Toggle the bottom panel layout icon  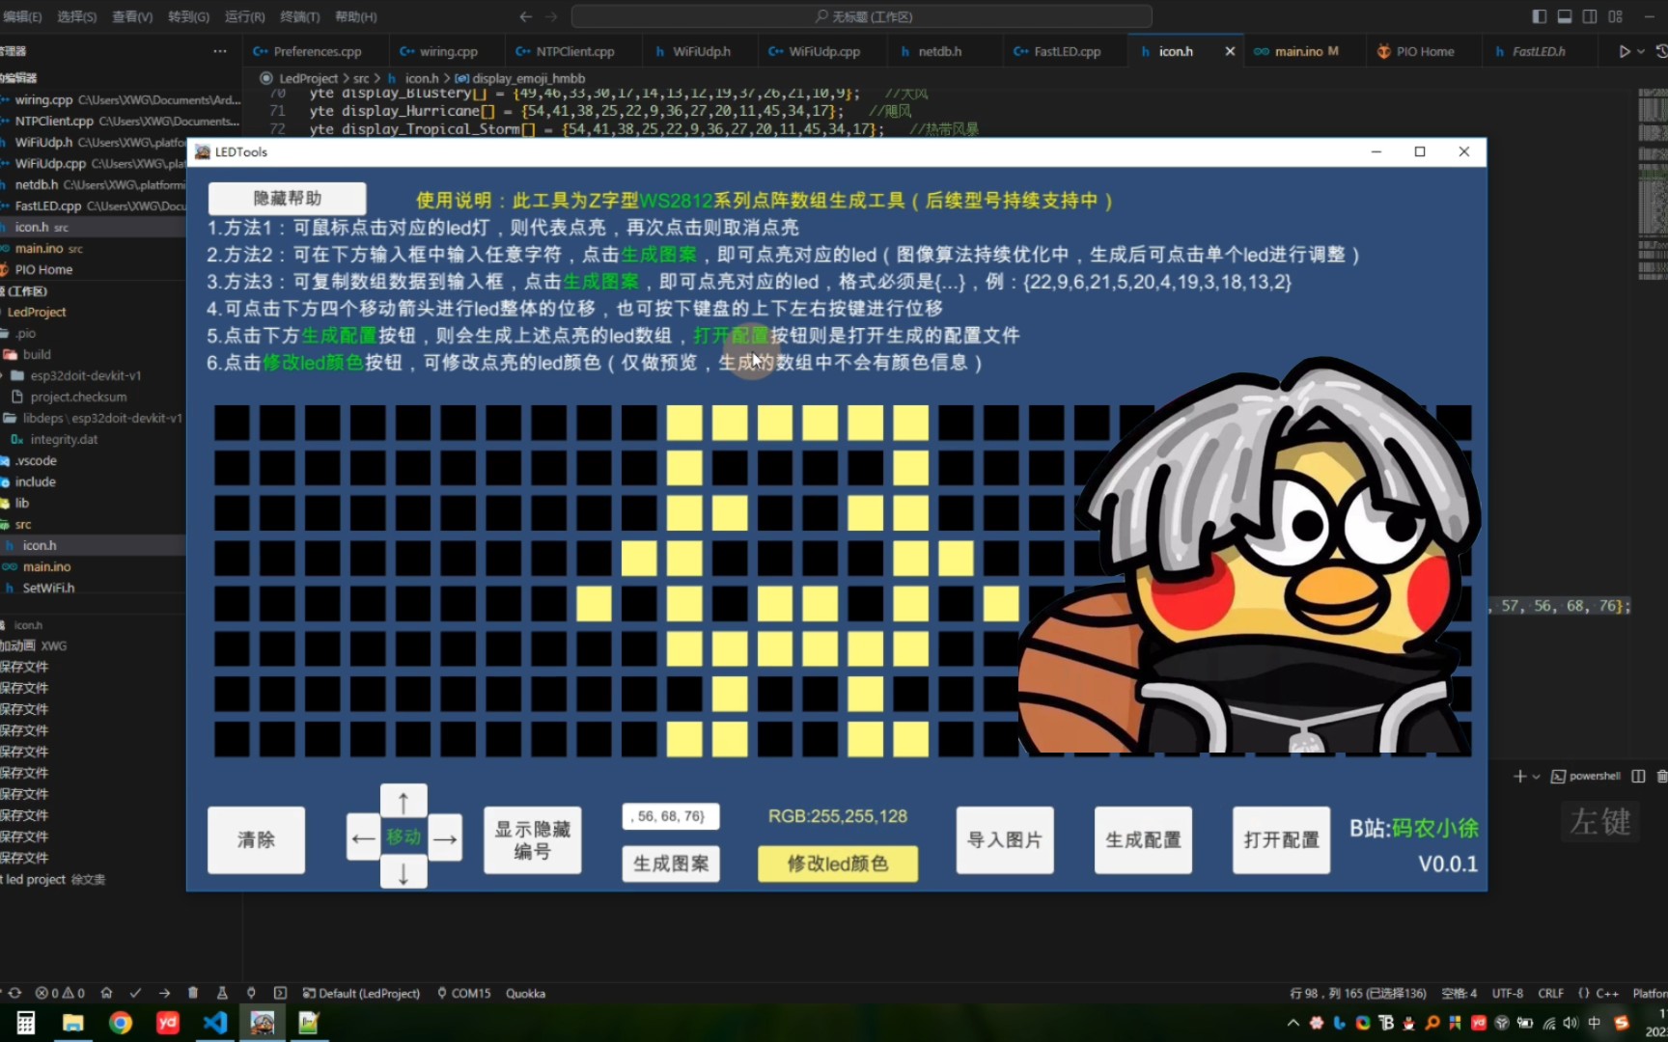click(x=1564, y=16)
